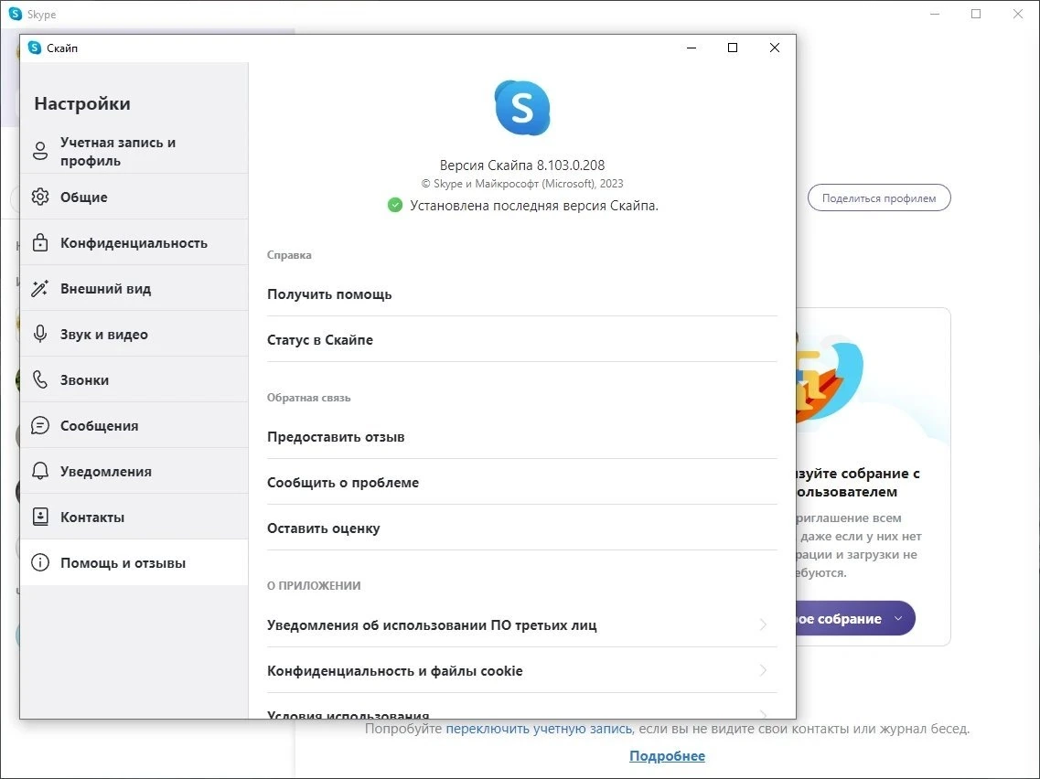Click the magic wand icon for Внешний вид
Screen dimensions: 1040x779
click(40, 288)
